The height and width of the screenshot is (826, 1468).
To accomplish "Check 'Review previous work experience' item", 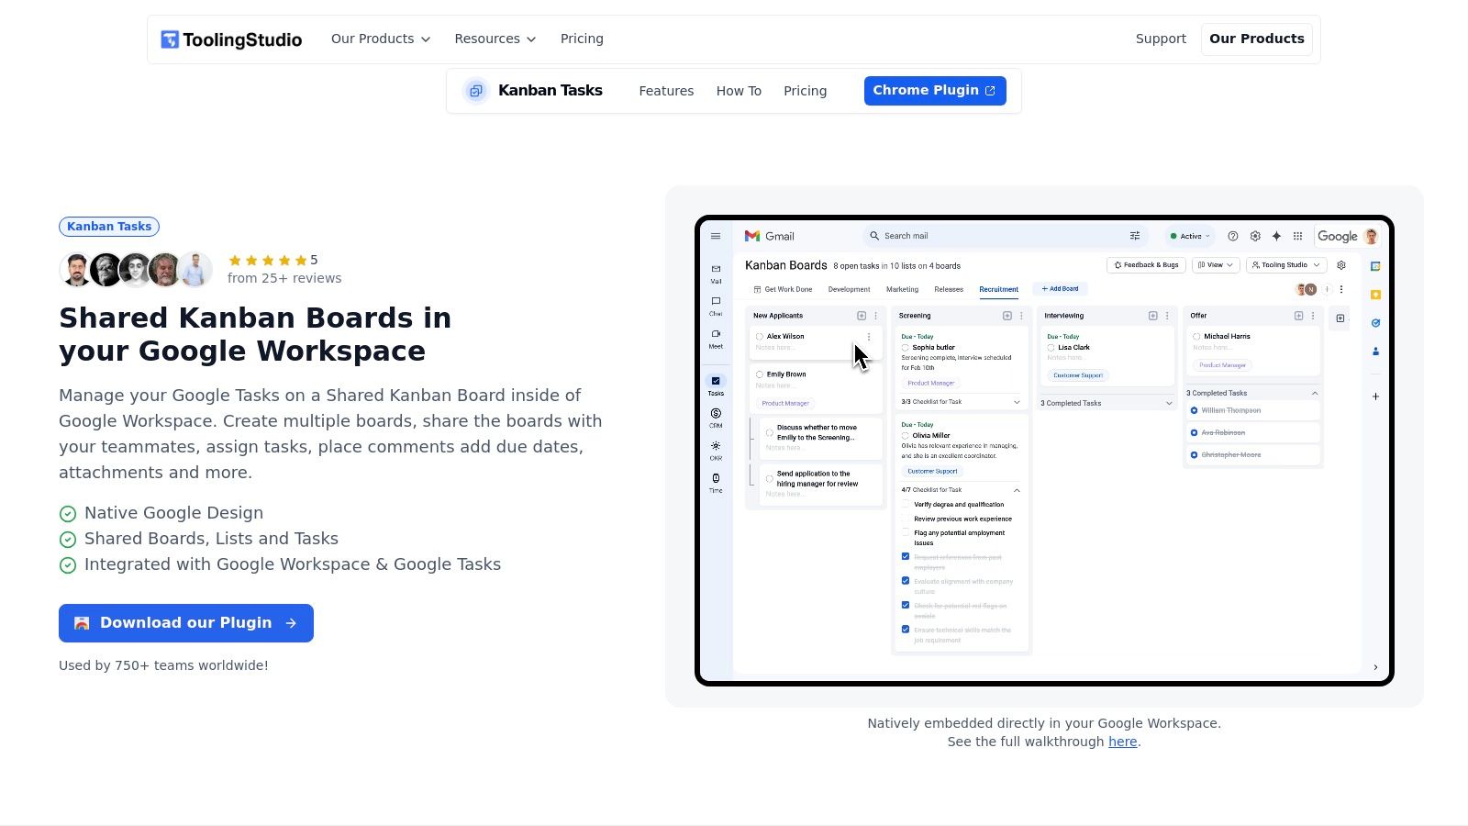I will tap(906, 519).
